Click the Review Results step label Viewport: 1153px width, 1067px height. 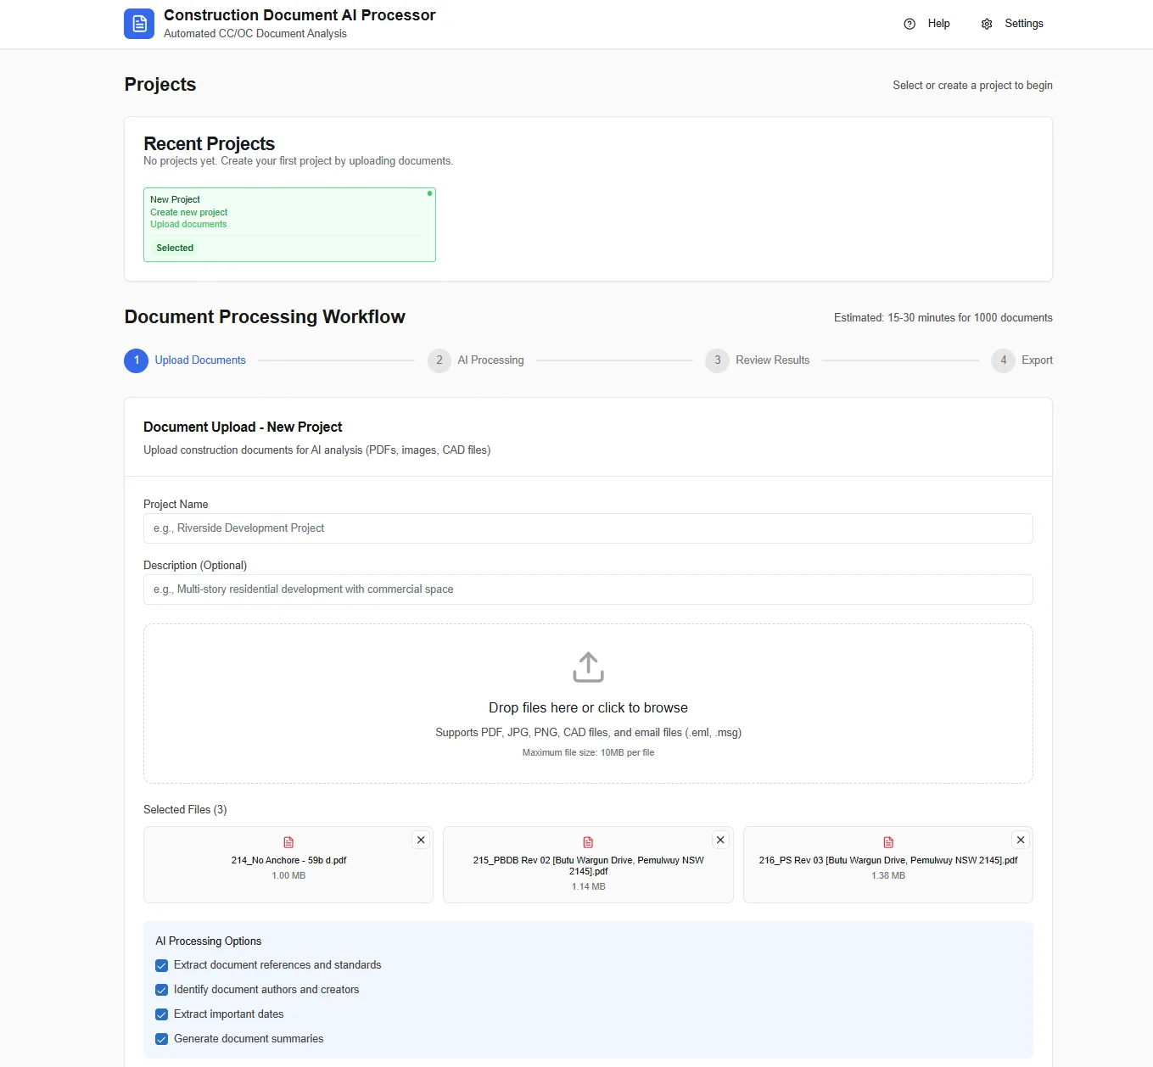773,360
